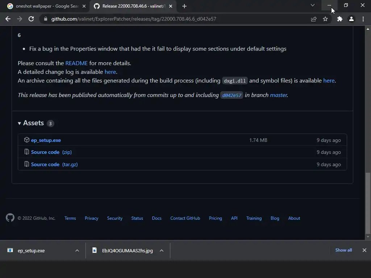Download ep_setup.exe from assets

pyautogui.click(x=46, y=140)
